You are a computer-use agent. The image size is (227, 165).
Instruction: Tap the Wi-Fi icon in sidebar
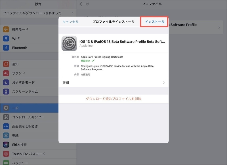pos(6,39)
